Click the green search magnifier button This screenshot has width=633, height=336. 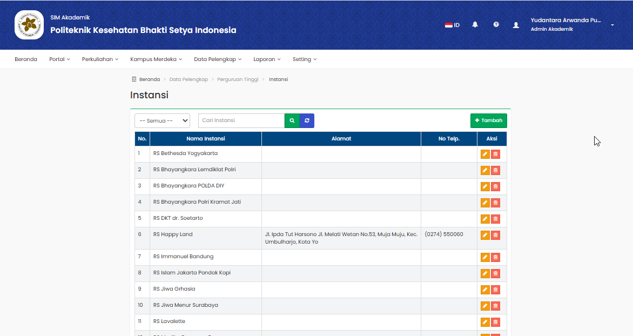[x=292, y=120]
